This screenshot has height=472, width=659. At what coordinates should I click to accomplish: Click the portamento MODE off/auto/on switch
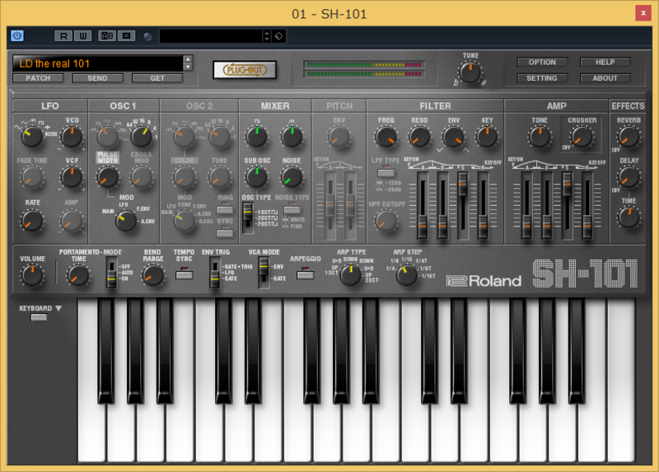(x=111, y=273)
